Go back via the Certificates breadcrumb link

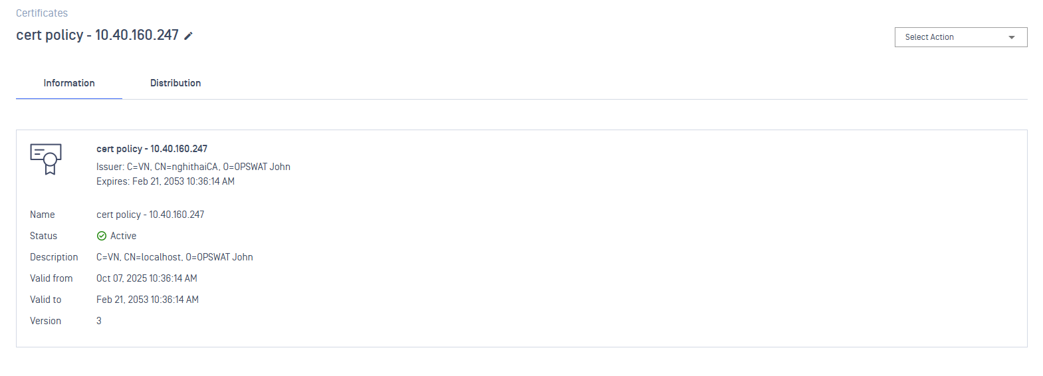tap(42, 13)
